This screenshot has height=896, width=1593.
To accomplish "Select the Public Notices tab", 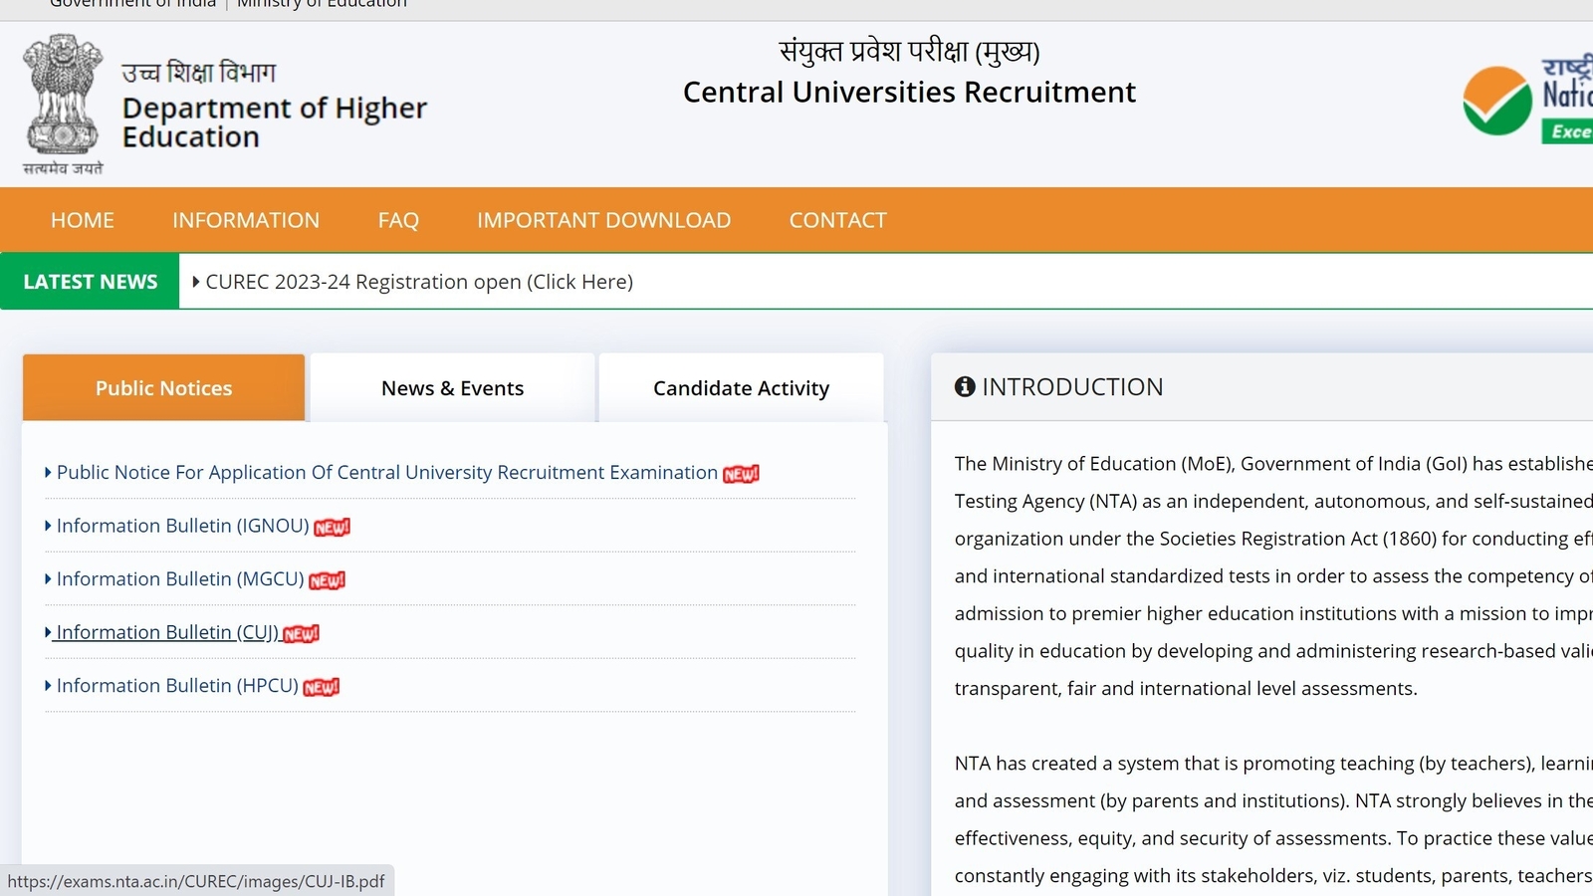I will (x=164, y=387).
